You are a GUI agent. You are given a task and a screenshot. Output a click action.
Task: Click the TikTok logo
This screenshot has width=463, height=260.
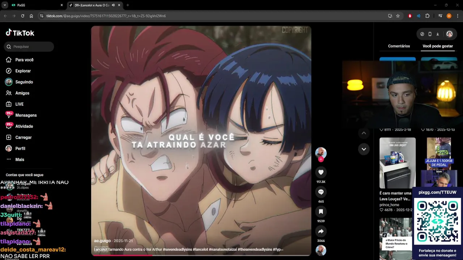tap(20, 33)
